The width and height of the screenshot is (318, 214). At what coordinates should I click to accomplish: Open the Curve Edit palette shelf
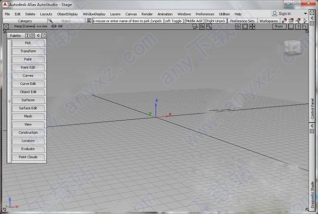[x=28, y=84]
